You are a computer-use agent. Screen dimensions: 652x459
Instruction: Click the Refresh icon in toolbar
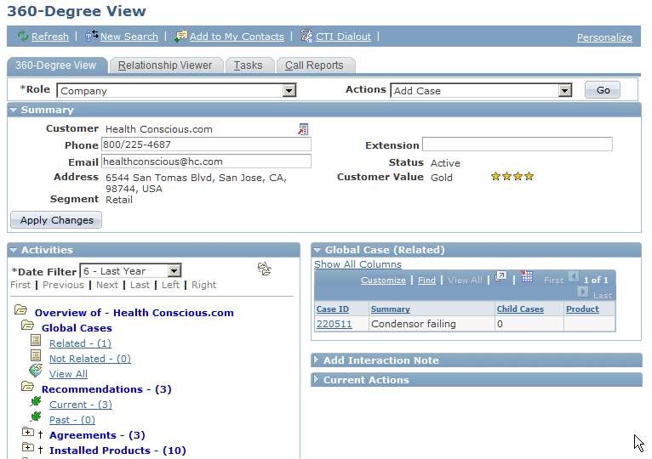pyautogui.click(x=23, y=37)
